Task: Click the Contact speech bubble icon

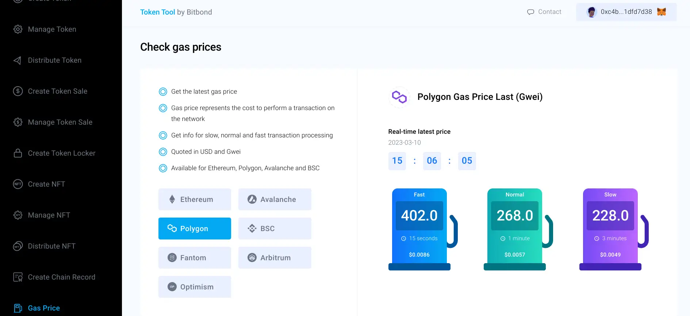Action: pyautogui.click(x=530, y=12)
